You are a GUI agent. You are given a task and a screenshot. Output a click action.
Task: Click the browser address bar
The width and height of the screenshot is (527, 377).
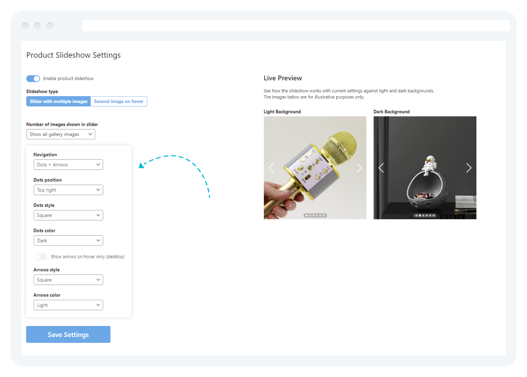click(296, 25)
